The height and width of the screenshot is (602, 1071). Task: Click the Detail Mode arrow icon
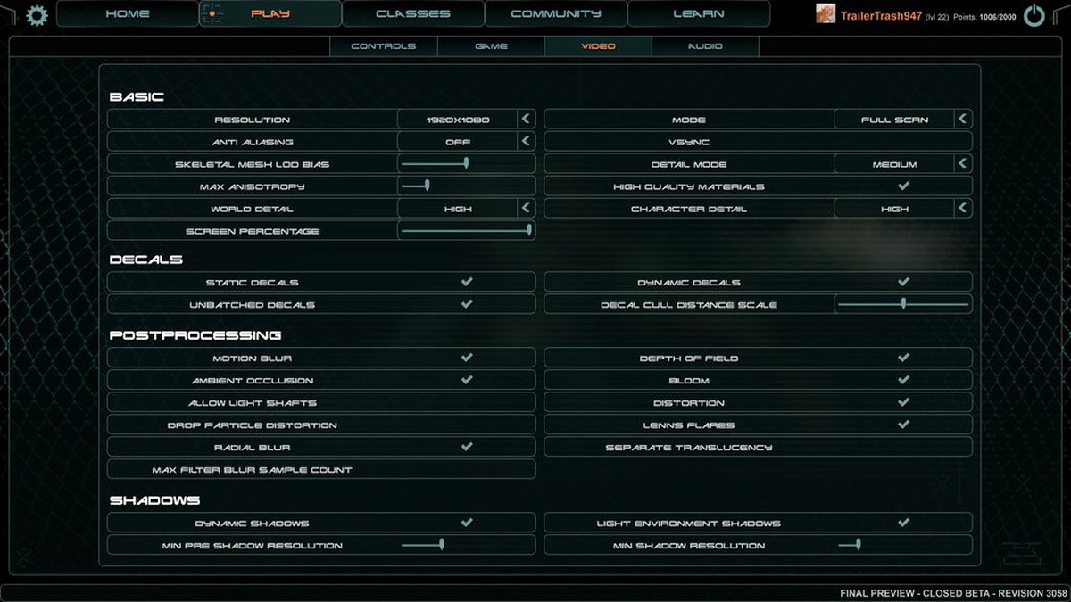pyautogui.click(x=962, y=163)
